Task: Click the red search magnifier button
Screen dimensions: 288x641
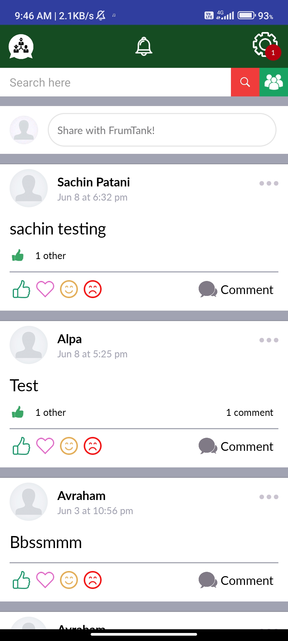Action: (x=245, y=82)
